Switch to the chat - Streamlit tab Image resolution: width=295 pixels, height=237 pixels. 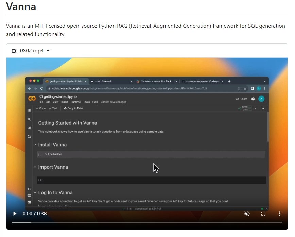pyautogui.click(x=104, y=81)
